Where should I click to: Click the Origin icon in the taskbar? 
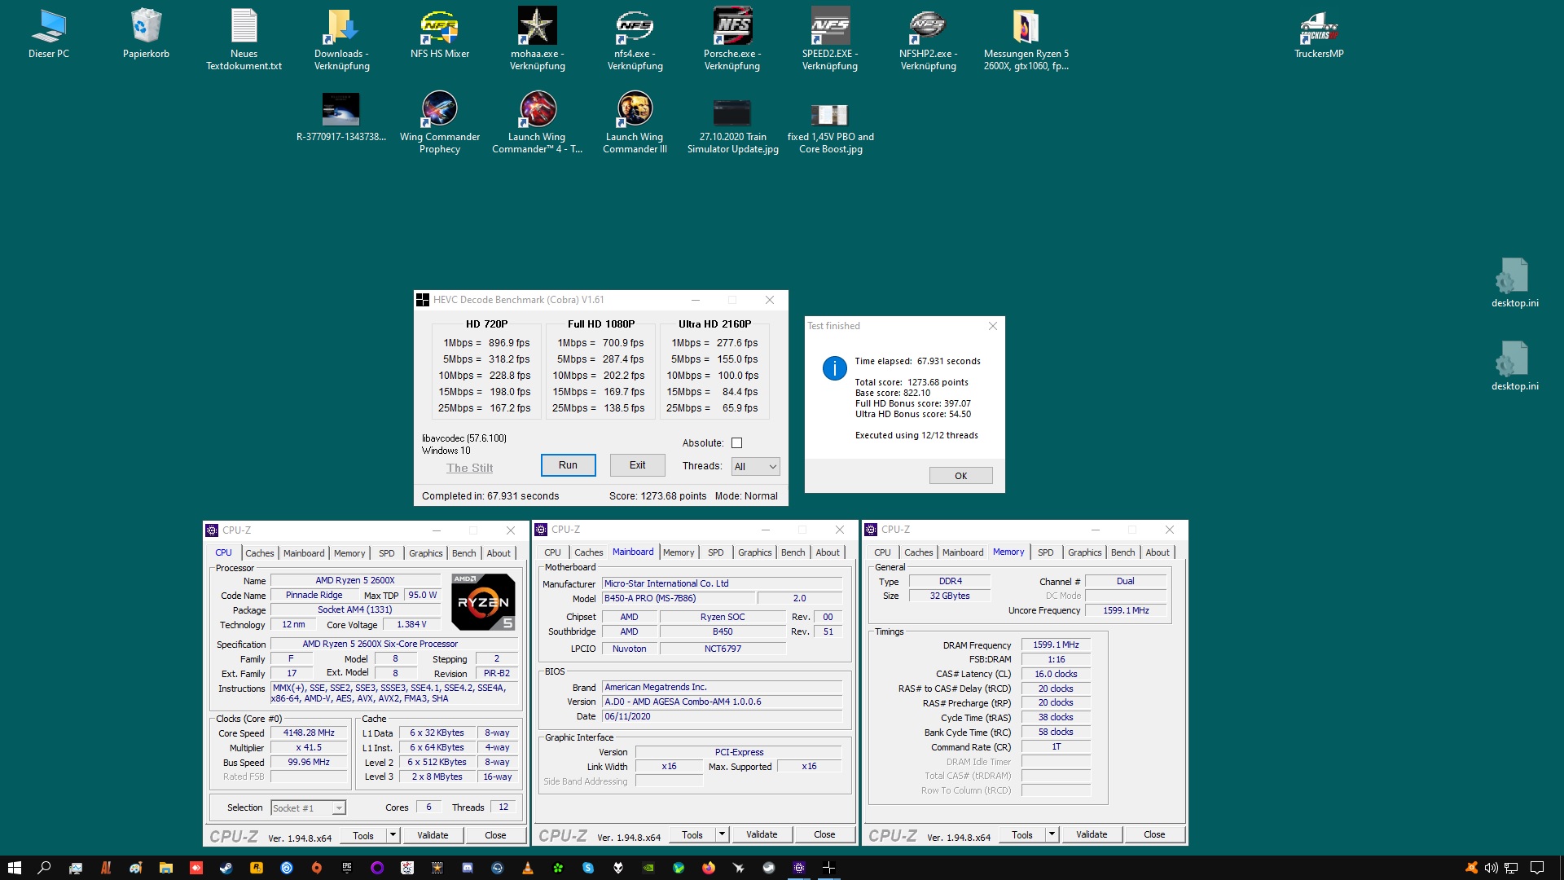[x=316, y=868]
